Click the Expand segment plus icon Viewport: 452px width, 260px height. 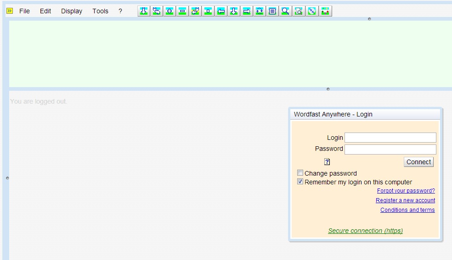pyautogui.click(x=169, y=11)
